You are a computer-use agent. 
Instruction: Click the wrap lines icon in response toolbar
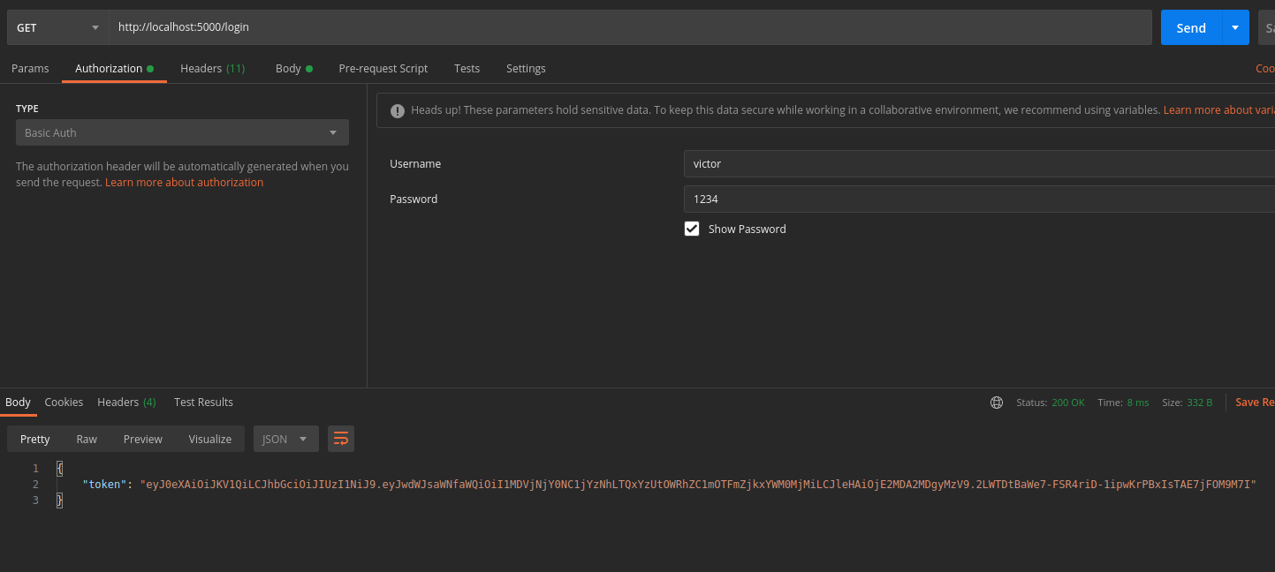340,439
